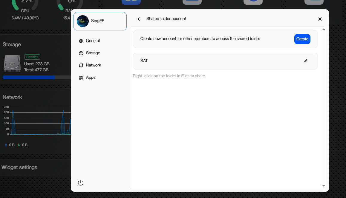Viewport: 346px width, 198px height.
Task: Click the edit pencil for SAT account
Action: [x=306, y=61]
